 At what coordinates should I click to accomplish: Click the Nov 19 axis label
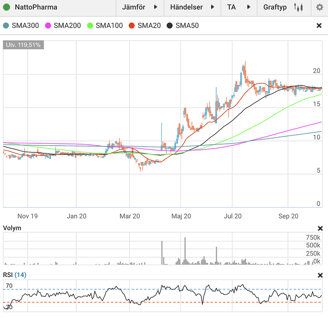(28, 216)
